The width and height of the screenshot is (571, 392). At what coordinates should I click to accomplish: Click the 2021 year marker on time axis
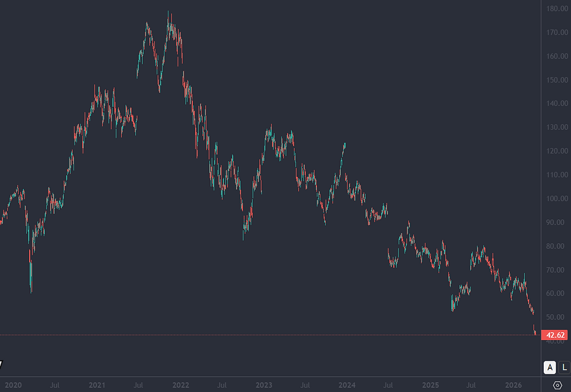point(97,385)
